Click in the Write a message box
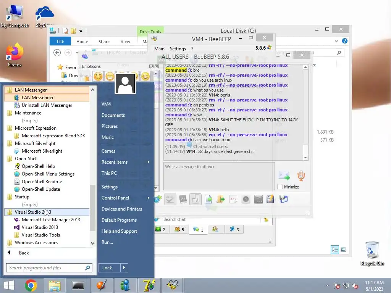 point(219,176)
